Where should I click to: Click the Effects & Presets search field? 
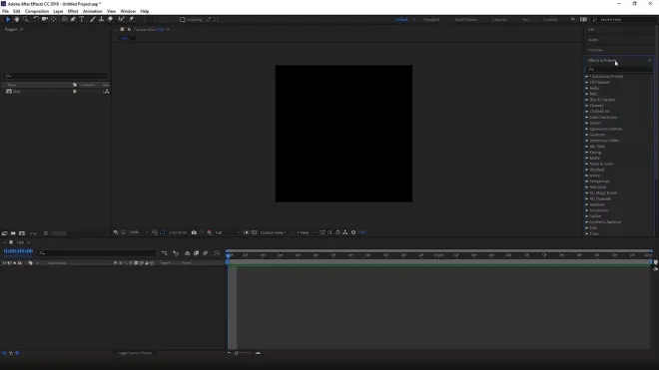(x=619, y=69)
